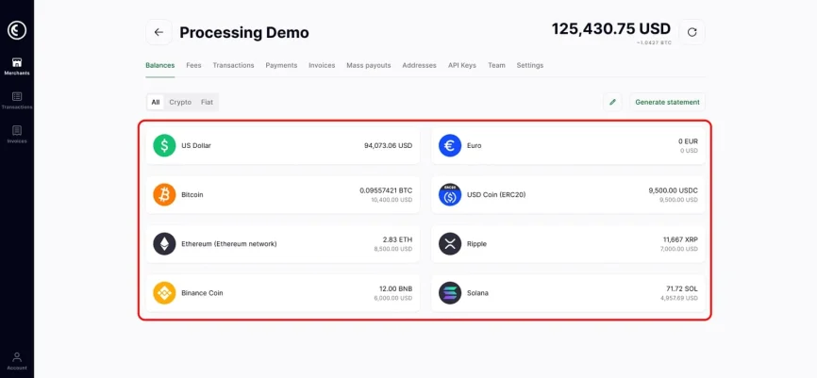
Task: Open the Team tab
Action: point(496,66)
